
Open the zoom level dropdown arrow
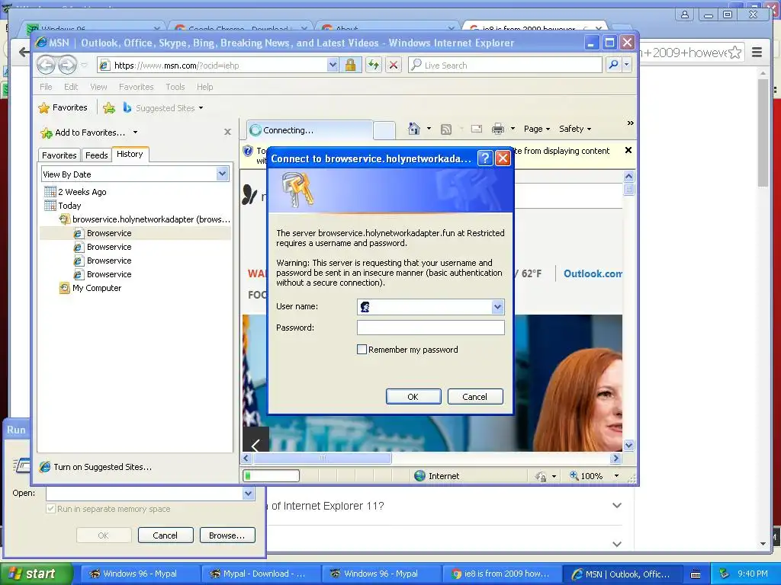(x=616, y=476)
